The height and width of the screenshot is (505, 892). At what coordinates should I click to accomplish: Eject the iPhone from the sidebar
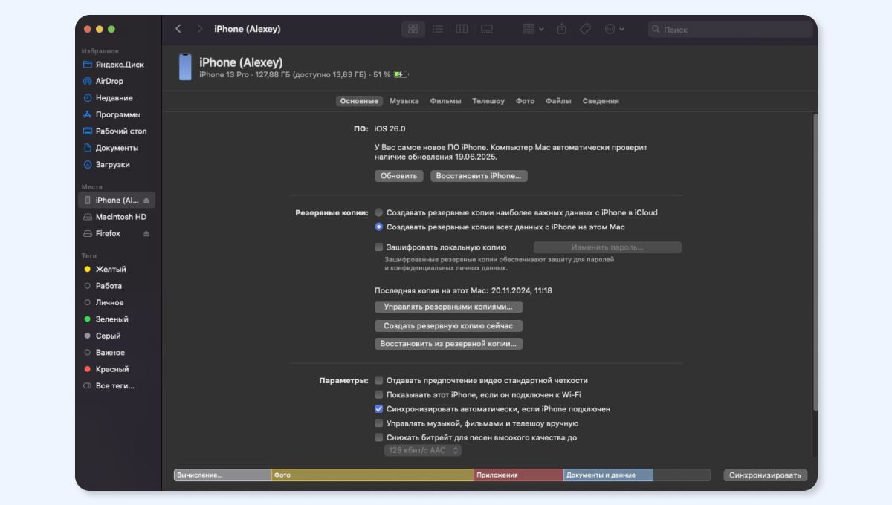[x=146, y=201]
